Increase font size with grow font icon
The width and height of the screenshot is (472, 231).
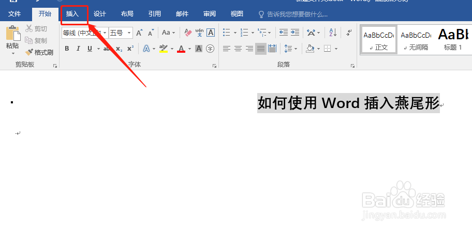139,33
